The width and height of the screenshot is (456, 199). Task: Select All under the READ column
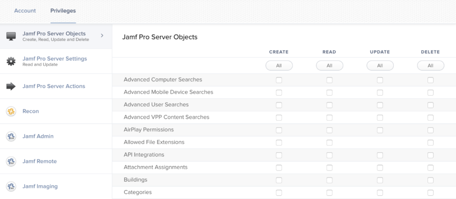point(330,65)
